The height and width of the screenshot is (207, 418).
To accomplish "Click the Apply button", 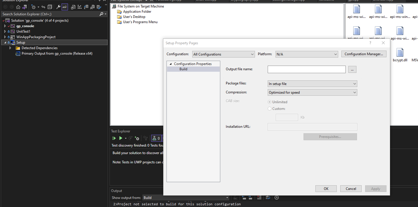I will [376, 189].
